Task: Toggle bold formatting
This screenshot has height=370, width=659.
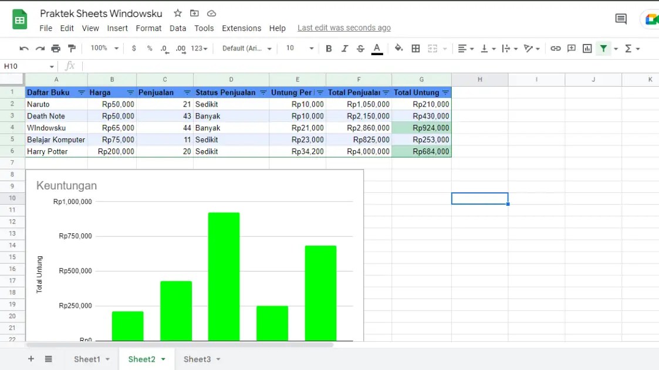Action: pos(329,49)
